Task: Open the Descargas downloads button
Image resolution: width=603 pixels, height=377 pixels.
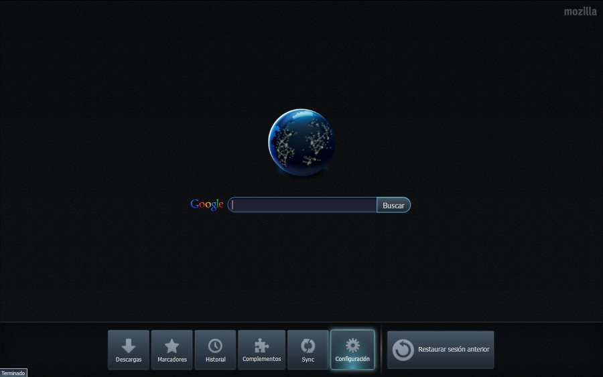Action: [129, 350]
